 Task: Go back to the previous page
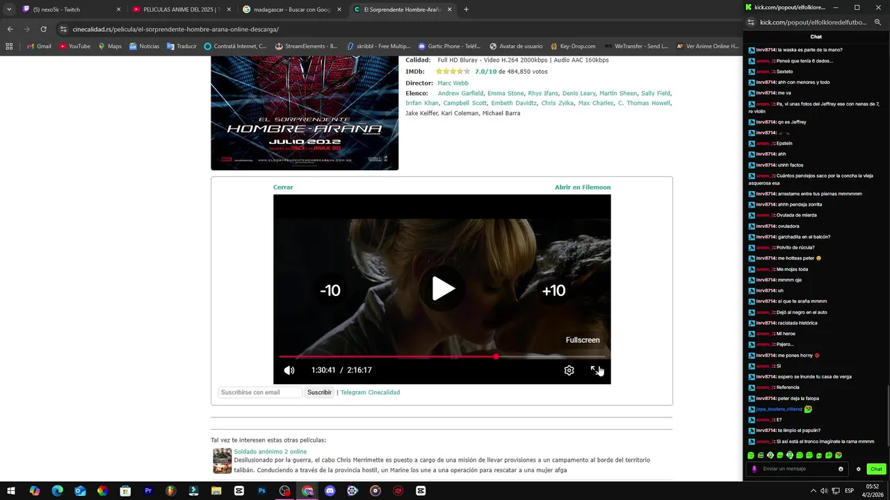[x=10, y=29]
